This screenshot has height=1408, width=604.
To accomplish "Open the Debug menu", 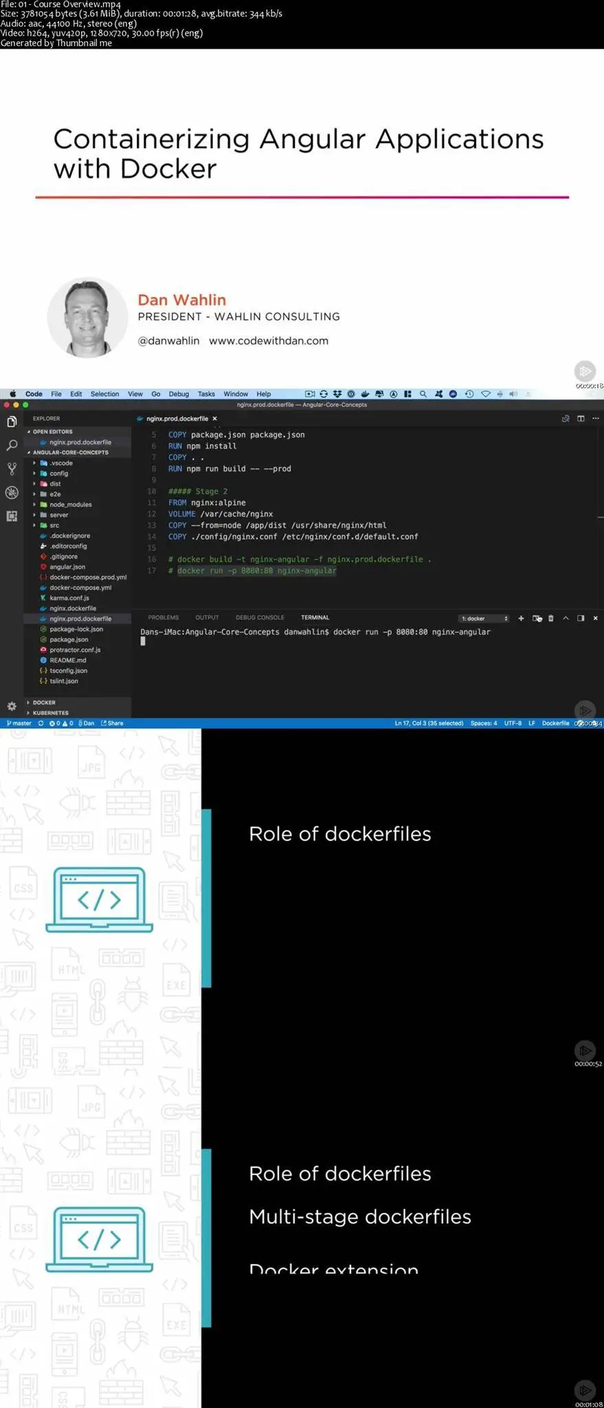I will [x=179, y=394].
